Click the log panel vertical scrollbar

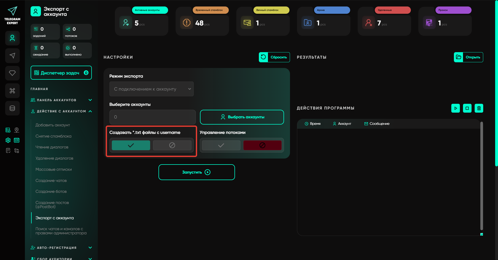[481, 176]
